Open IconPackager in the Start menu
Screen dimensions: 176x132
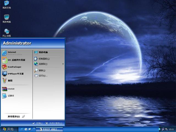[14, 67]
